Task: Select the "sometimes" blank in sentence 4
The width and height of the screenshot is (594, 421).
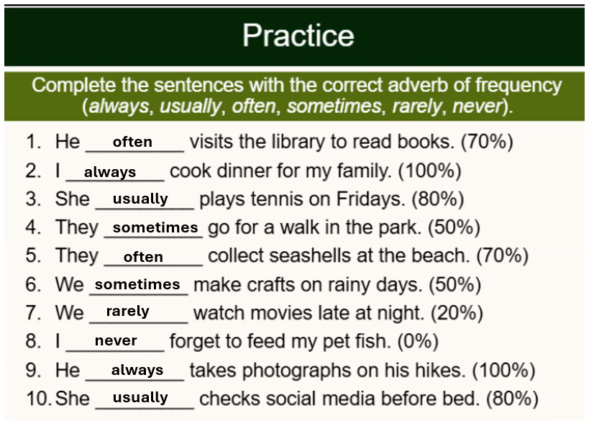Action: click(155, 227)
